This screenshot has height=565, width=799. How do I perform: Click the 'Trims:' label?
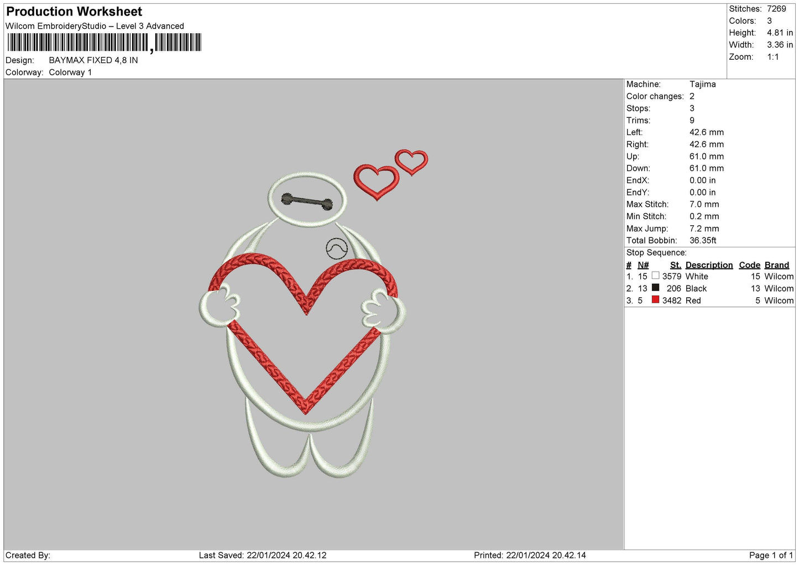638,121
